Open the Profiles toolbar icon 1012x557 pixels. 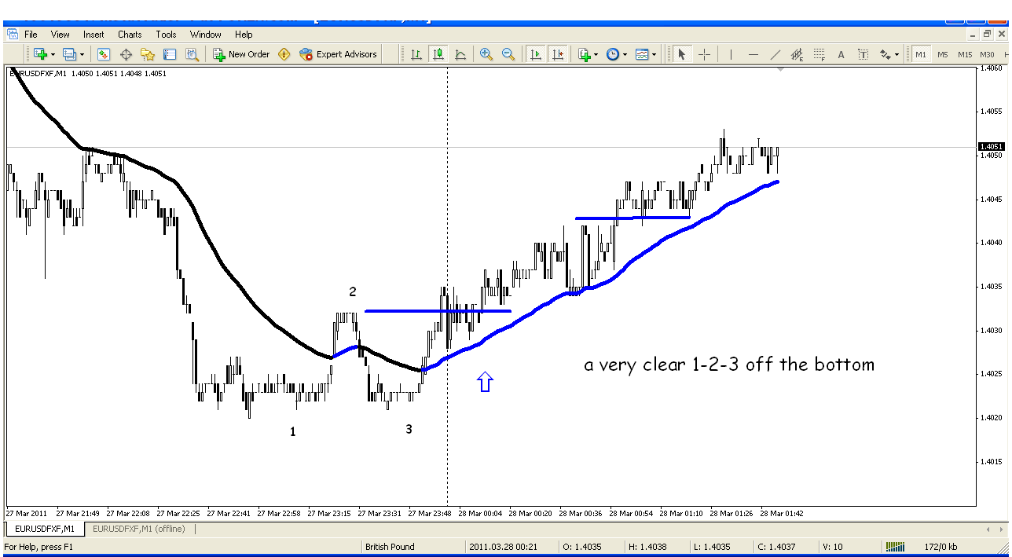[x=68, y=54]
